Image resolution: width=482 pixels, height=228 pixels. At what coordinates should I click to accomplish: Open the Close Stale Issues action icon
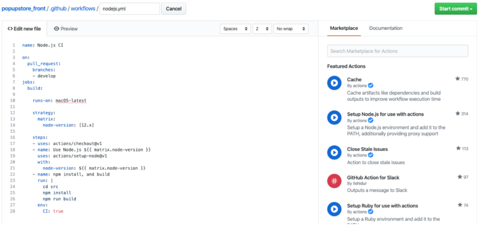click(334, 153)
